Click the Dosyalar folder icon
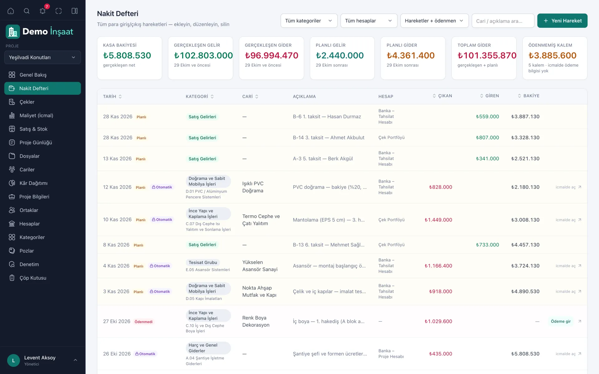The image size is (599, 374). [12, 156]
